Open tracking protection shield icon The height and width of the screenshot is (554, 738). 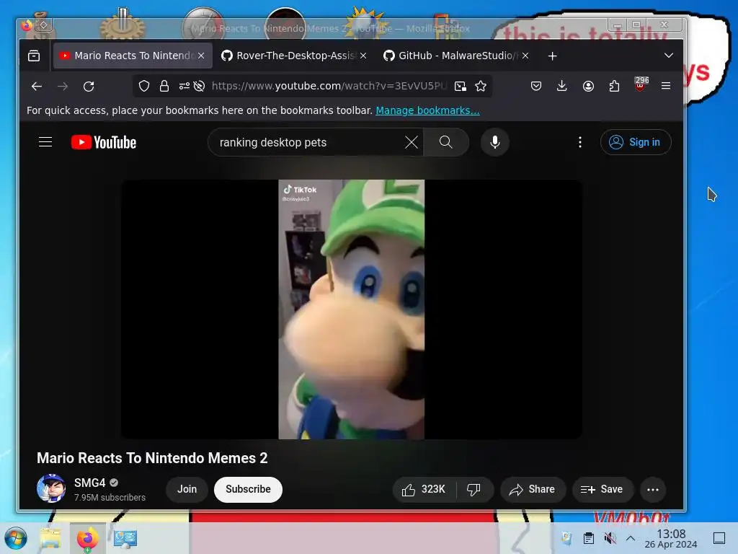pos(144,86)
